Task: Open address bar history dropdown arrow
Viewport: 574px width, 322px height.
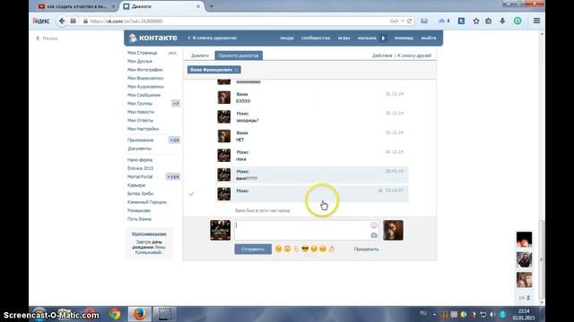Action: point(403,21)
